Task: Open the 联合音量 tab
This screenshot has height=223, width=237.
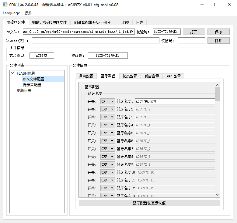Action: 152,76
